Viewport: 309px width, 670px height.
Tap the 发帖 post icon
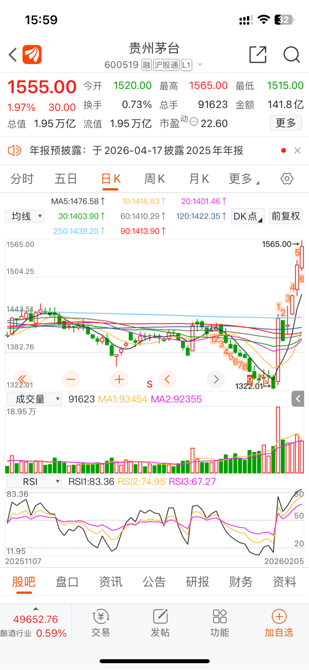point(160,623)
